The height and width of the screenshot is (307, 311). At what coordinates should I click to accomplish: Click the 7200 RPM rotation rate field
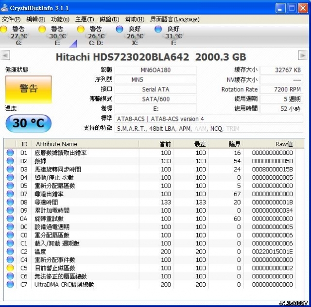click(282, 89)
